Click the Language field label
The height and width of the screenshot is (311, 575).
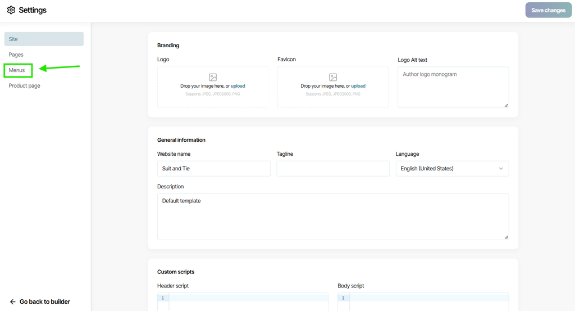click(408, 154)
